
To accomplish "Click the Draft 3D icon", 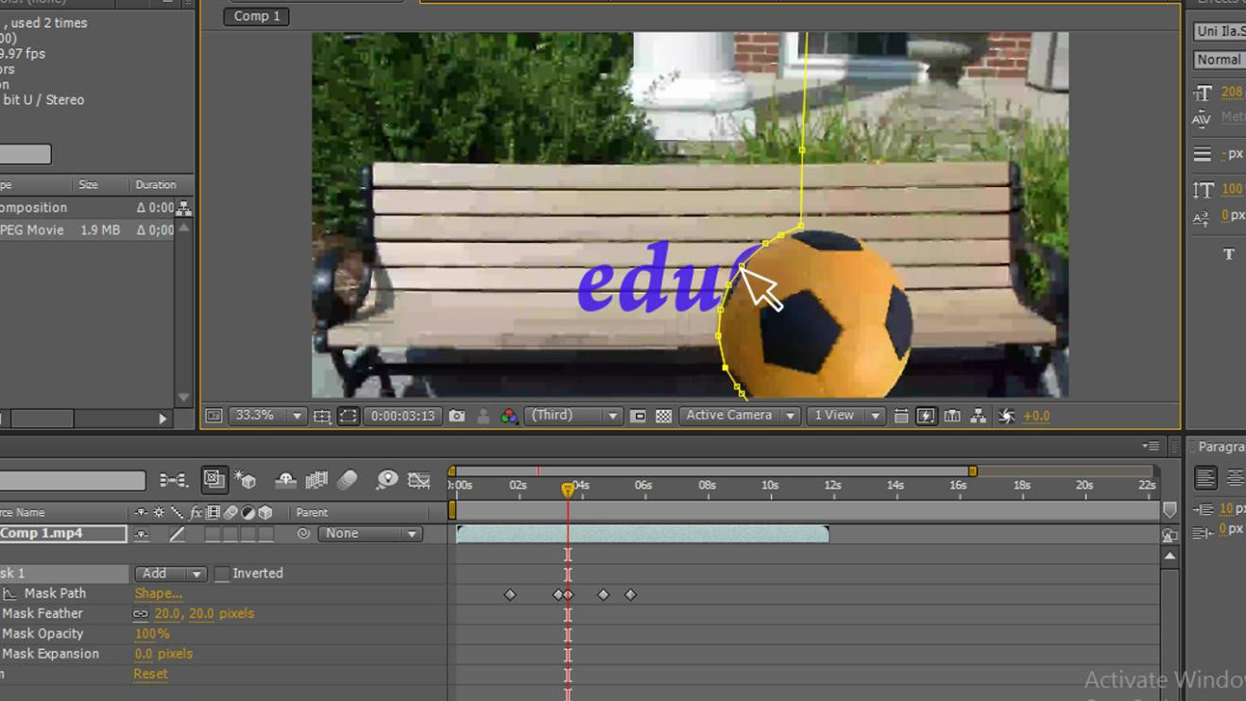I will tap(246, 480).
